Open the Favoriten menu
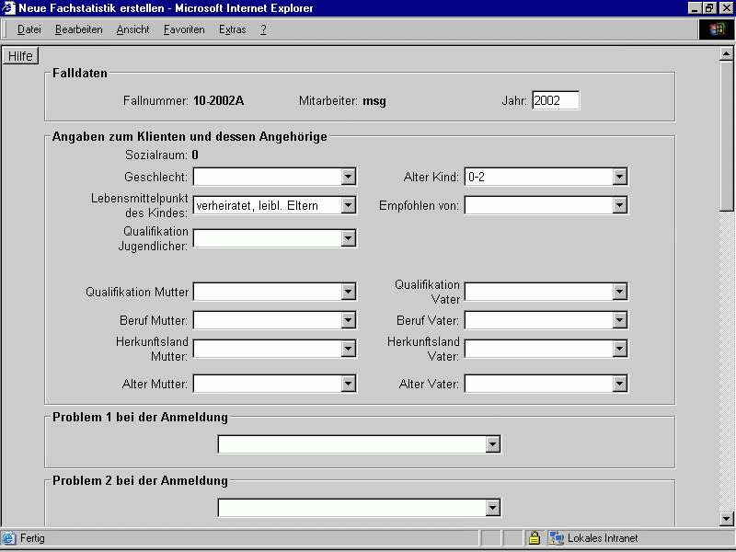 (184, 29)
